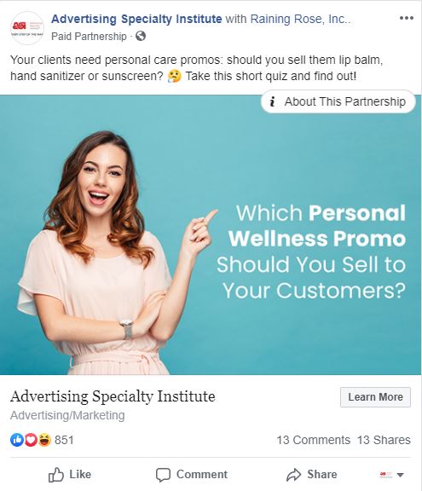Click the globe public audience icon
The height and width of the screenshot is (491, 422).
coord(141,36)
